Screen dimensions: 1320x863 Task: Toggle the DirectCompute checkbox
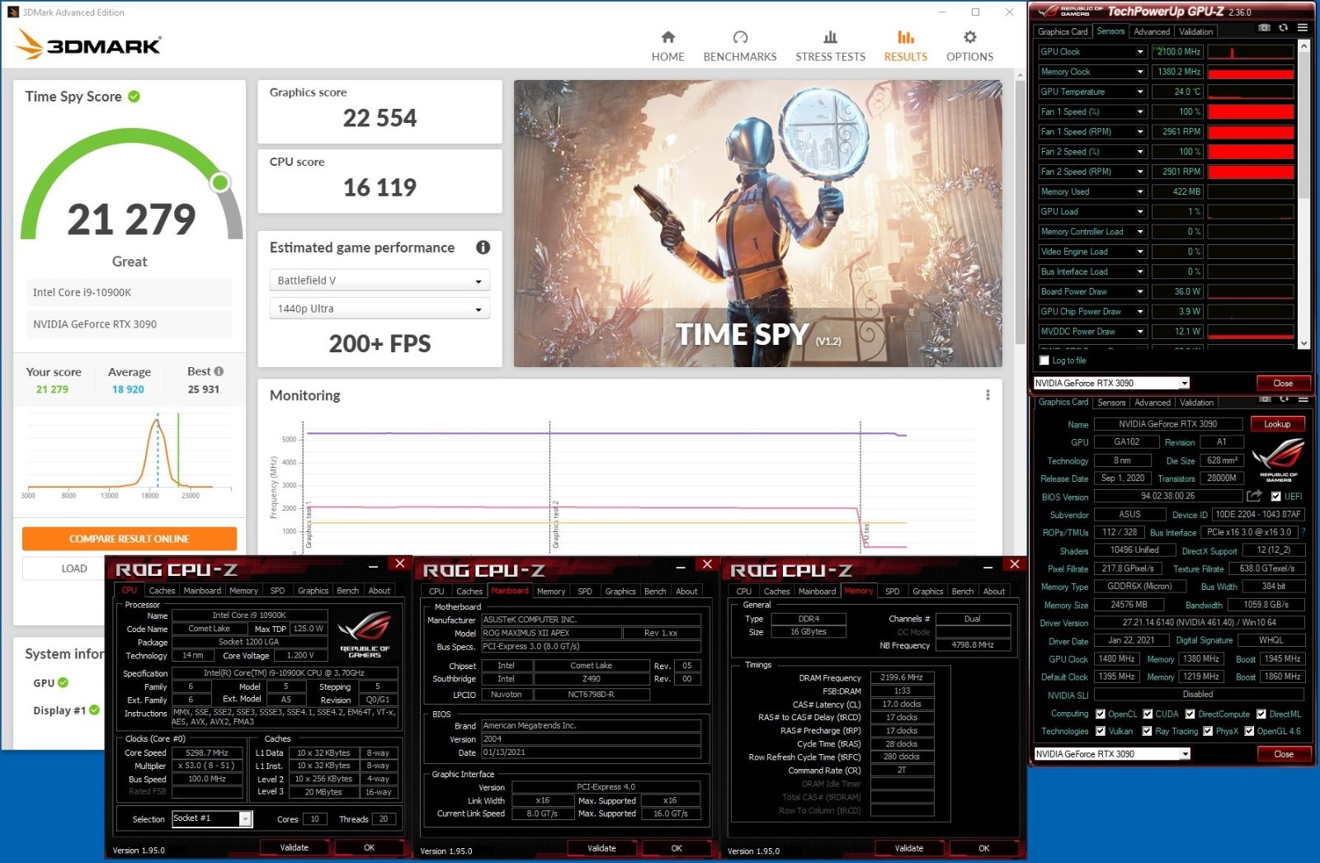point(1190,714)
